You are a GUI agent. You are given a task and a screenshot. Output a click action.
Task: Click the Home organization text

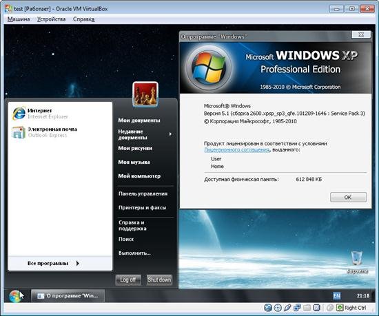click(x=217, y=167)
